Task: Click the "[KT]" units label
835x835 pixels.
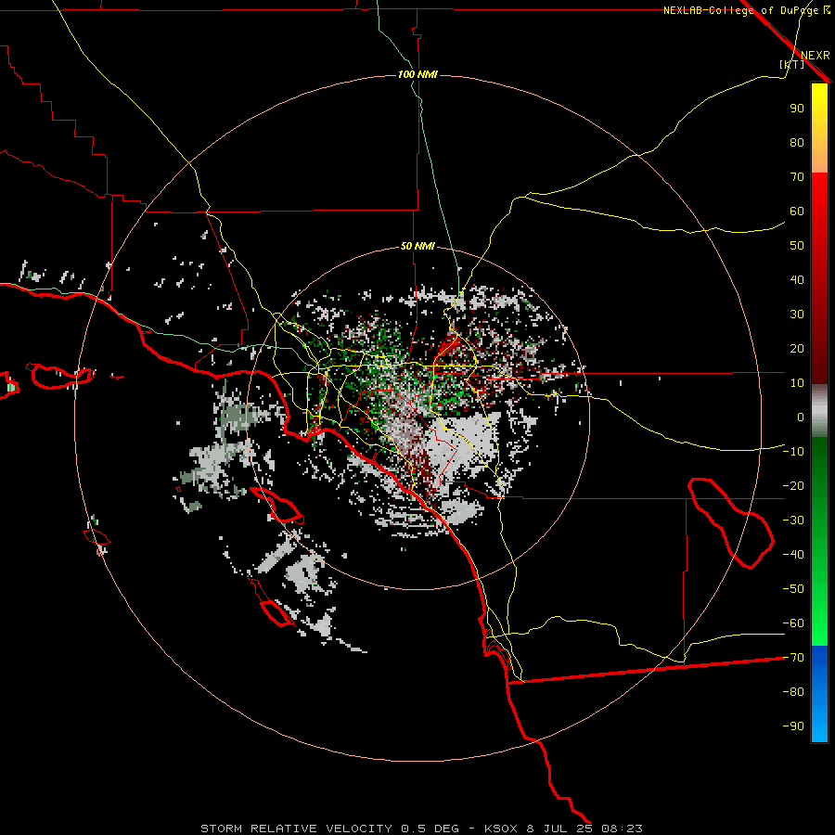Action: coord(791,64)
